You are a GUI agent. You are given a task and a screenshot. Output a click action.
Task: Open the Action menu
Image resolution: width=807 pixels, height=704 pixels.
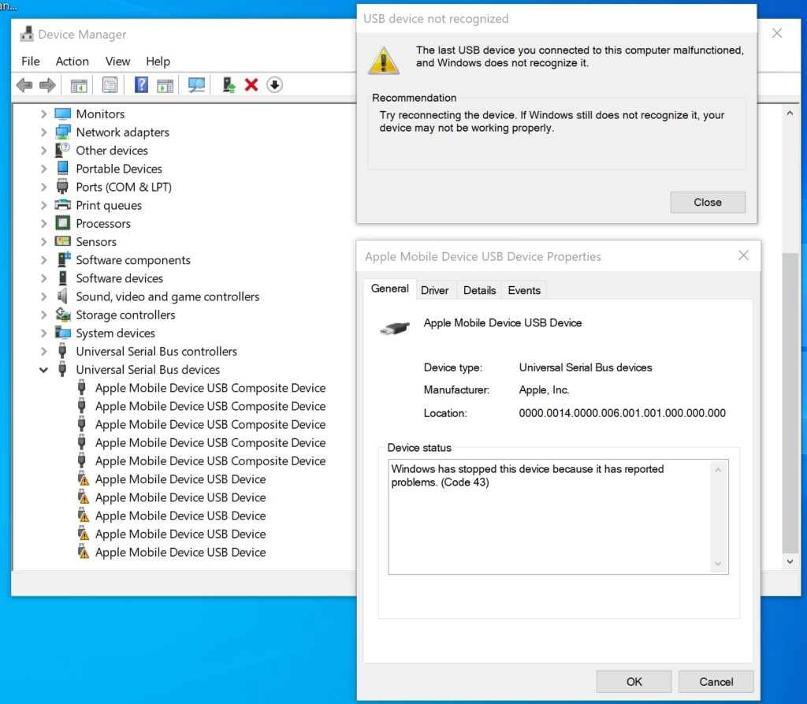(x=72, y=61)
